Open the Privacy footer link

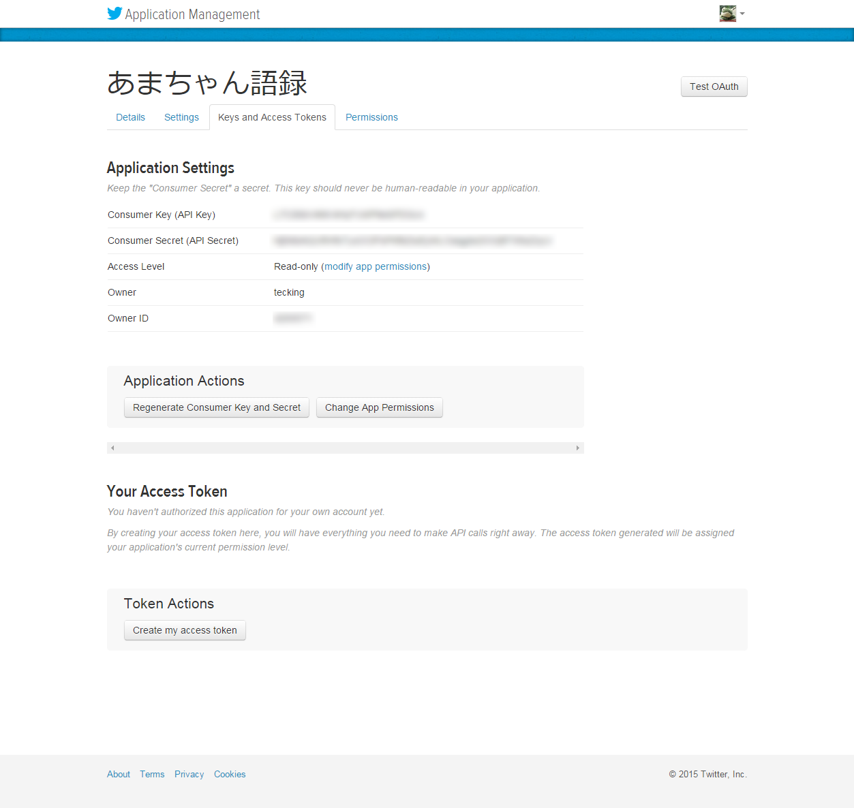(189, 774)
